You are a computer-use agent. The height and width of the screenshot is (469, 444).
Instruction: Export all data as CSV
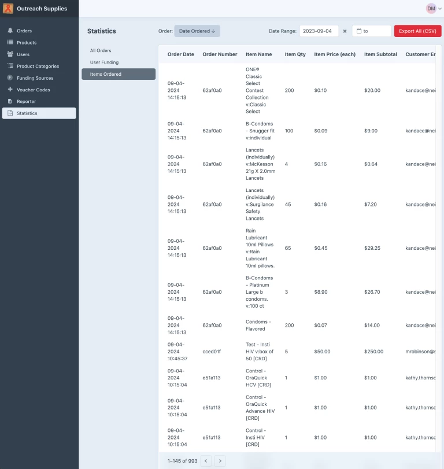(x=417, y=31)
